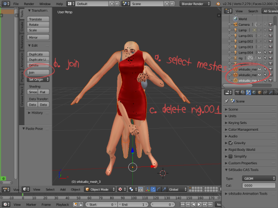Open the scene browser icon beside the Scene field
The height and width of the screenshot is (208, 278).
(126, 4)
